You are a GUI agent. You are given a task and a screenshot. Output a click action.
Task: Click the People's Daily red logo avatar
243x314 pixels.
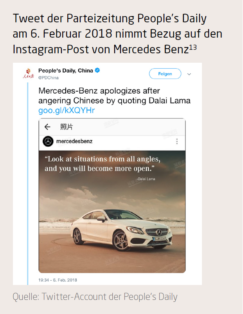[28, 74]
